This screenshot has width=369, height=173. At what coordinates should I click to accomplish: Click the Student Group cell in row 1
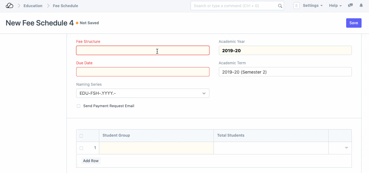[156, 148]
